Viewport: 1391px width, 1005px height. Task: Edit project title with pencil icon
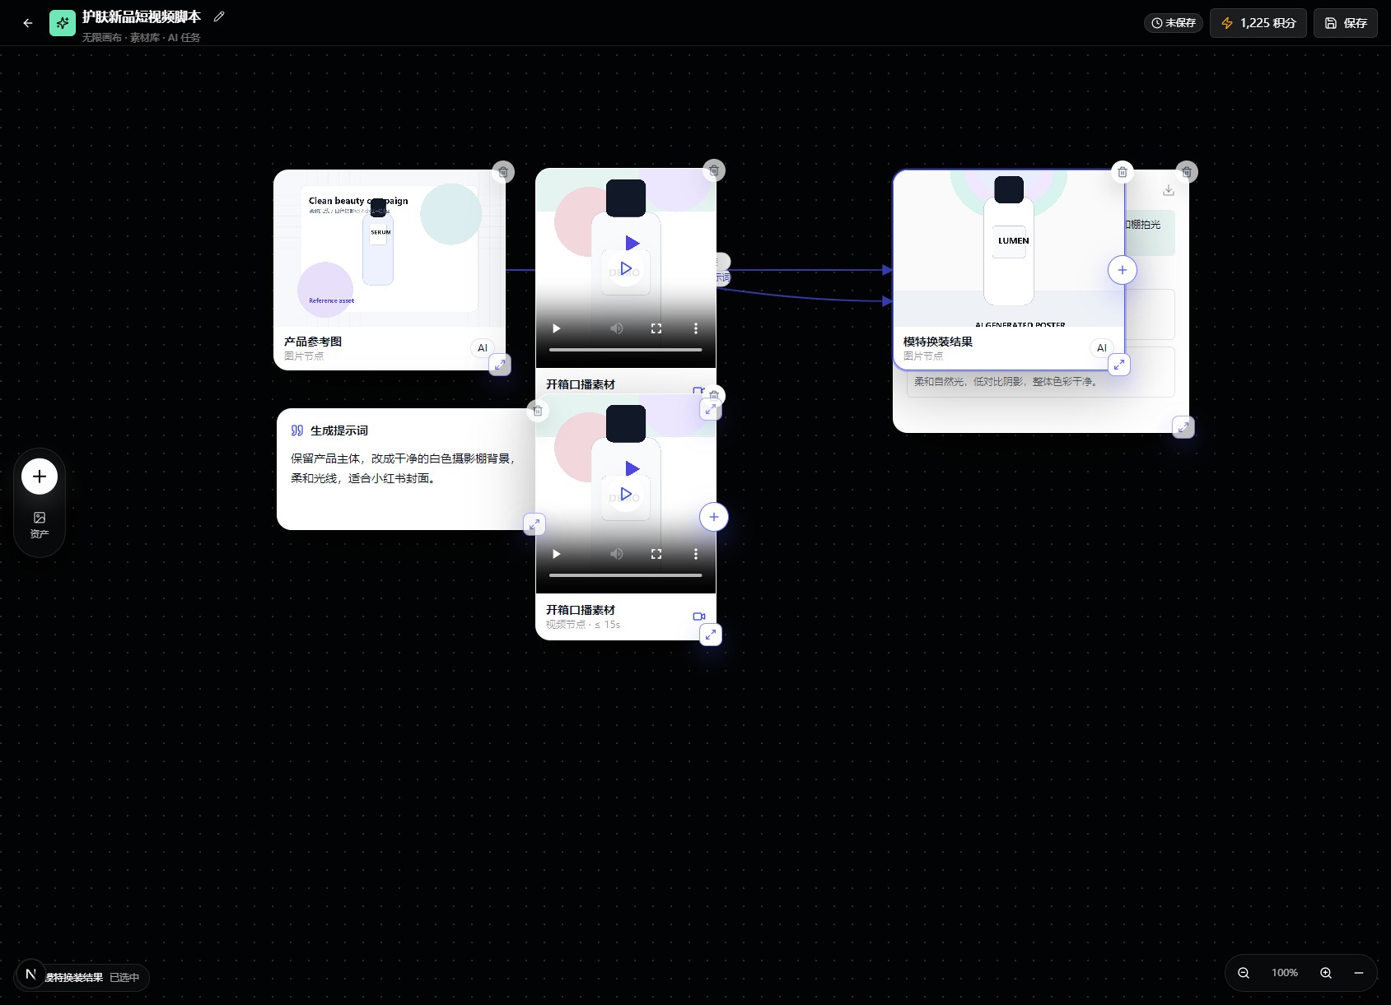pos(219,16)
